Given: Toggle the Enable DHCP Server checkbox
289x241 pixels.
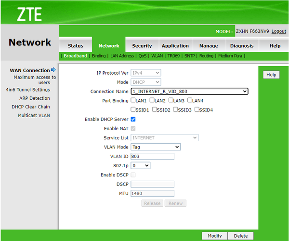Looking at the screenshot, I should (133, 119).
